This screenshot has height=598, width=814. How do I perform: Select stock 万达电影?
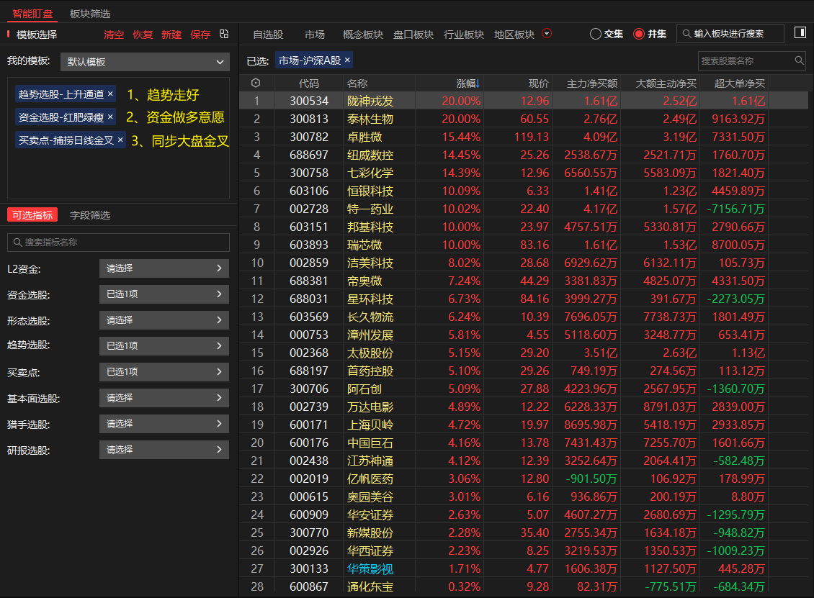(x=370, y=407)
